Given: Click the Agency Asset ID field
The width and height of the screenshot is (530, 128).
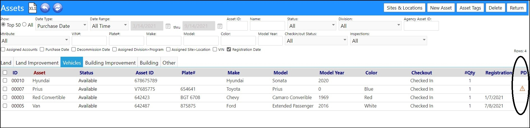Looking at the screenshot, I should coord(421,26).
